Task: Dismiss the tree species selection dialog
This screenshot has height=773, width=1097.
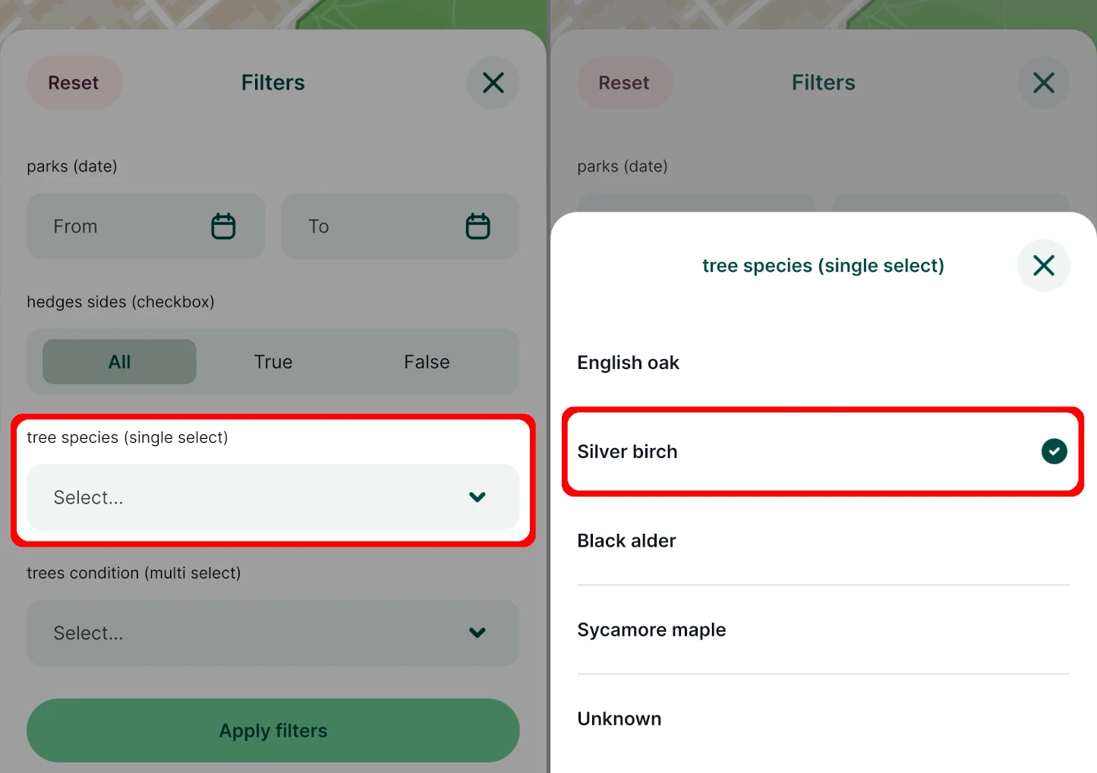Action: click(x=1043, y=265)
